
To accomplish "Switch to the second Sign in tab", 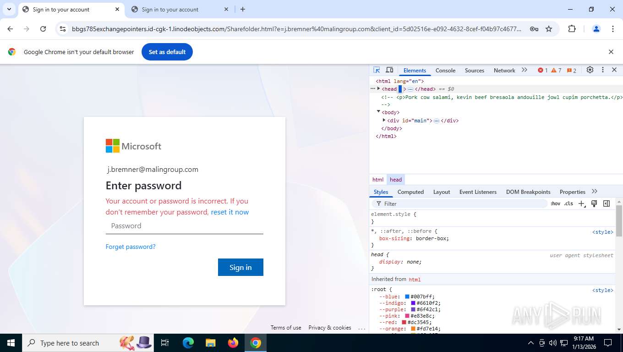I will (180, 9).
